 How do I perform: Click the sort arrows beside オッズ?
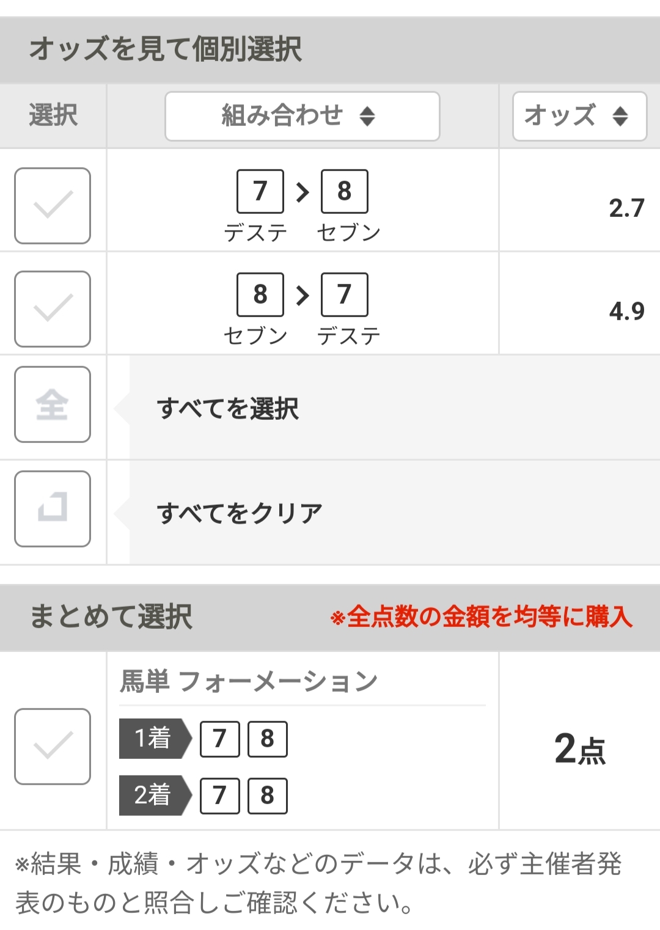[620, 116]
